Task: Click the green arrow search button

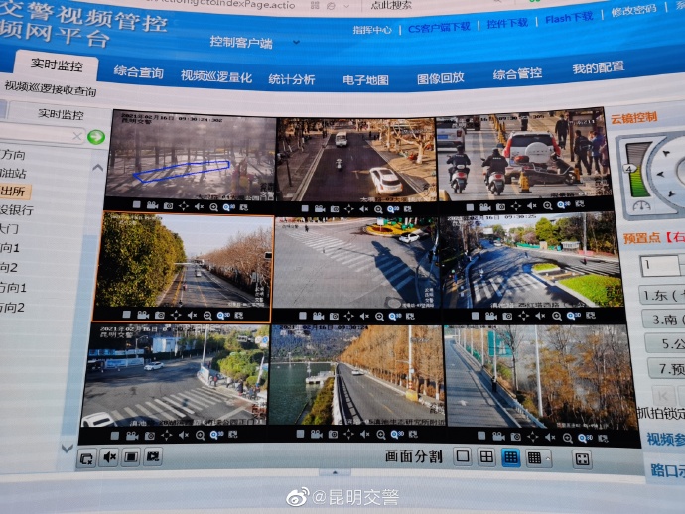Action: [96, 137]
